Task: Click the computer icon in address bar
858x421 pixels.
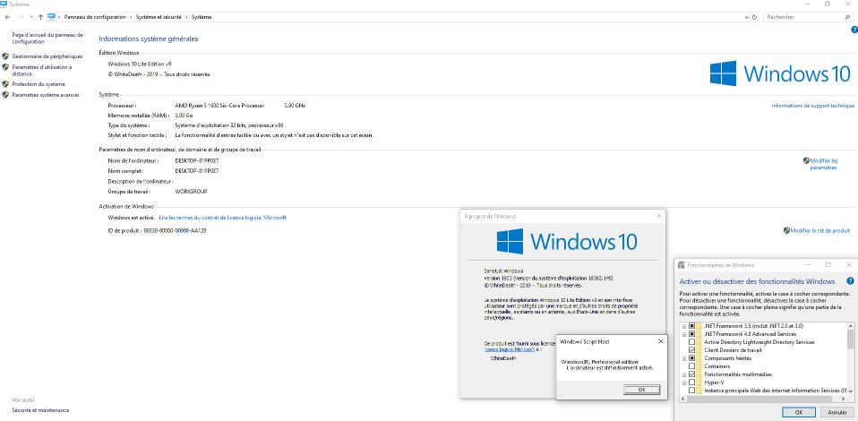Action: [51, 17]
